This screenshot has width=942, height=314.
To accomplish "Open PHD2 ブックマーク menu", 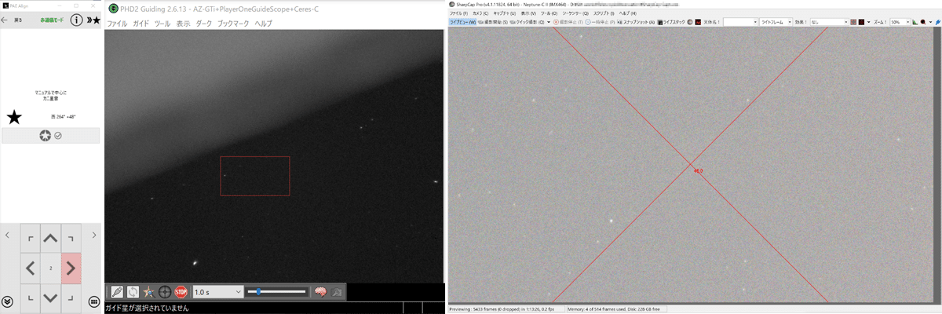I will tap(234, 24).
